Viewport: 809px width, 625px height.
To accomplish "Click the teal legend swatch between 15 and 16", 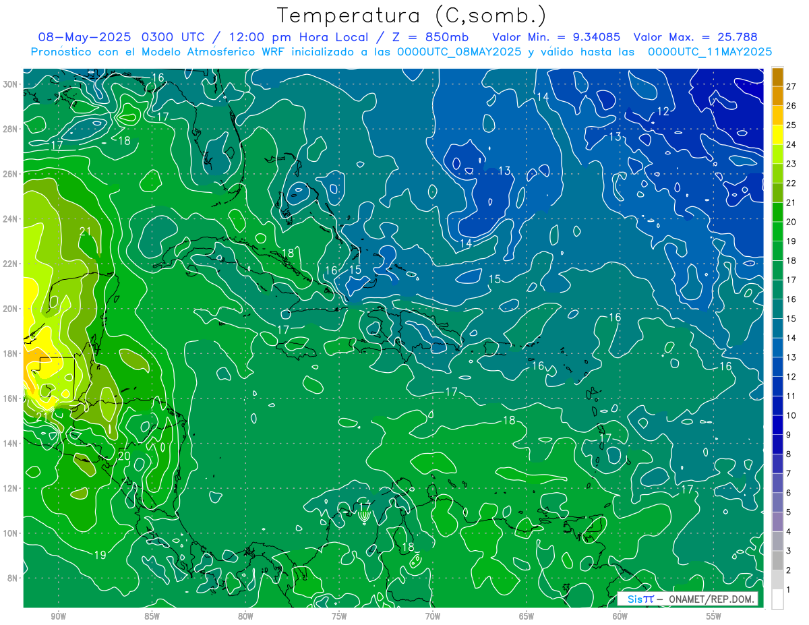I will pos(777,309).
